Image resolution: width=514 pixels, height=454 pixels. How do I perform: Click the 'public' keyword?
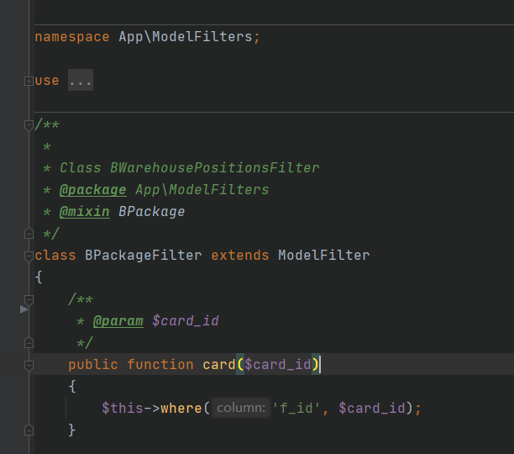(93, 364)
